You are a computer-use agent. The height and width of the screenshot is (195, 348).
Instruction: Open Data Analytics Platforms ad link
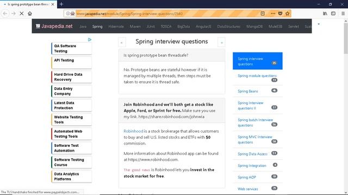point(71,177)
